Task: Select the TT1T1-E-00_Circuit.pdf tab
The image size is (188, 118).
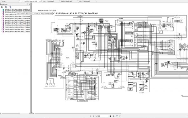Action: 29,1
